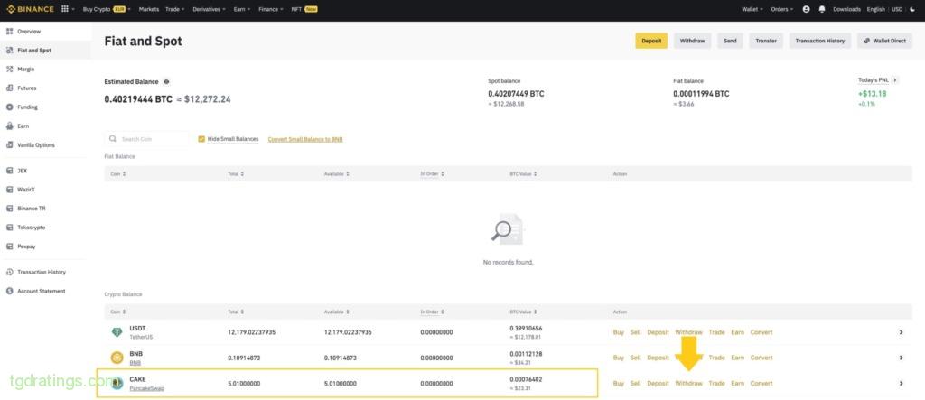Click the search magnifier icon in coin search

pyautogui.click(x=113, y=139)
